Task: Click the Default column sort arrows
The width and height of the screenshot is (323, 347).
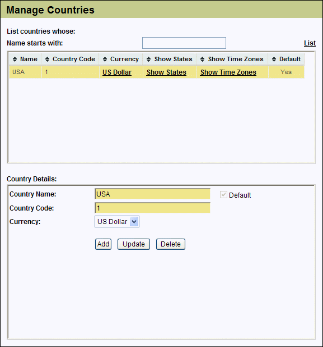Action: [x=274, y=59]
